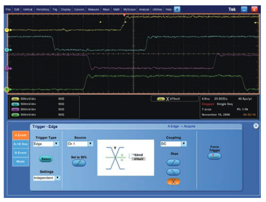Select rising edge slope
Screen dimensions: 266x202
173,163
